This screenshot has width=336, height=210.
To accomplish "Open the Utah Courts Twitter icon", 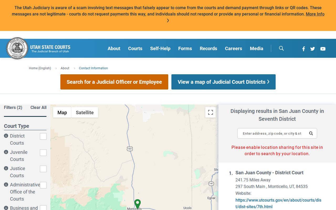I will tap(313, 49).
